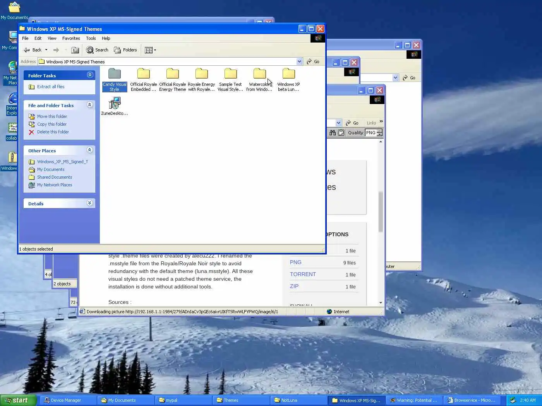Click the scroll down arrow in browser window
This screenshot has height=406, width=542.
[381, 303]
